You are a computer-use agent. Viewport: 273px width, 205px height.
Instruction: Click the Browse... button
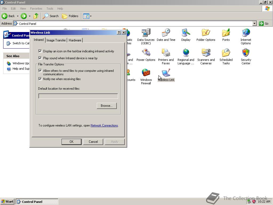point(107,106)
